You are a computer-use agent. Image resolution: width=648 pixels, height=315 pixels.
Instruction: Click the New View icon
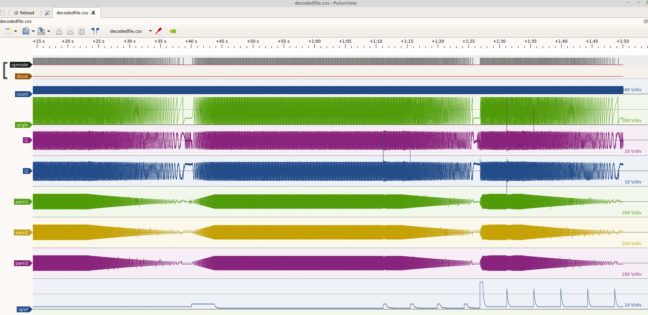coord(8,31)
